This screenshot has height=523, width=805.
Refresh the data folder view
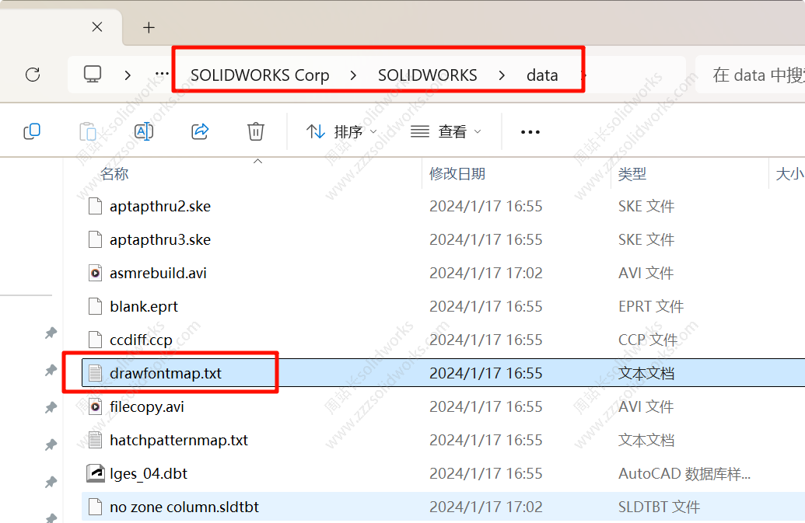pos(33,75)
